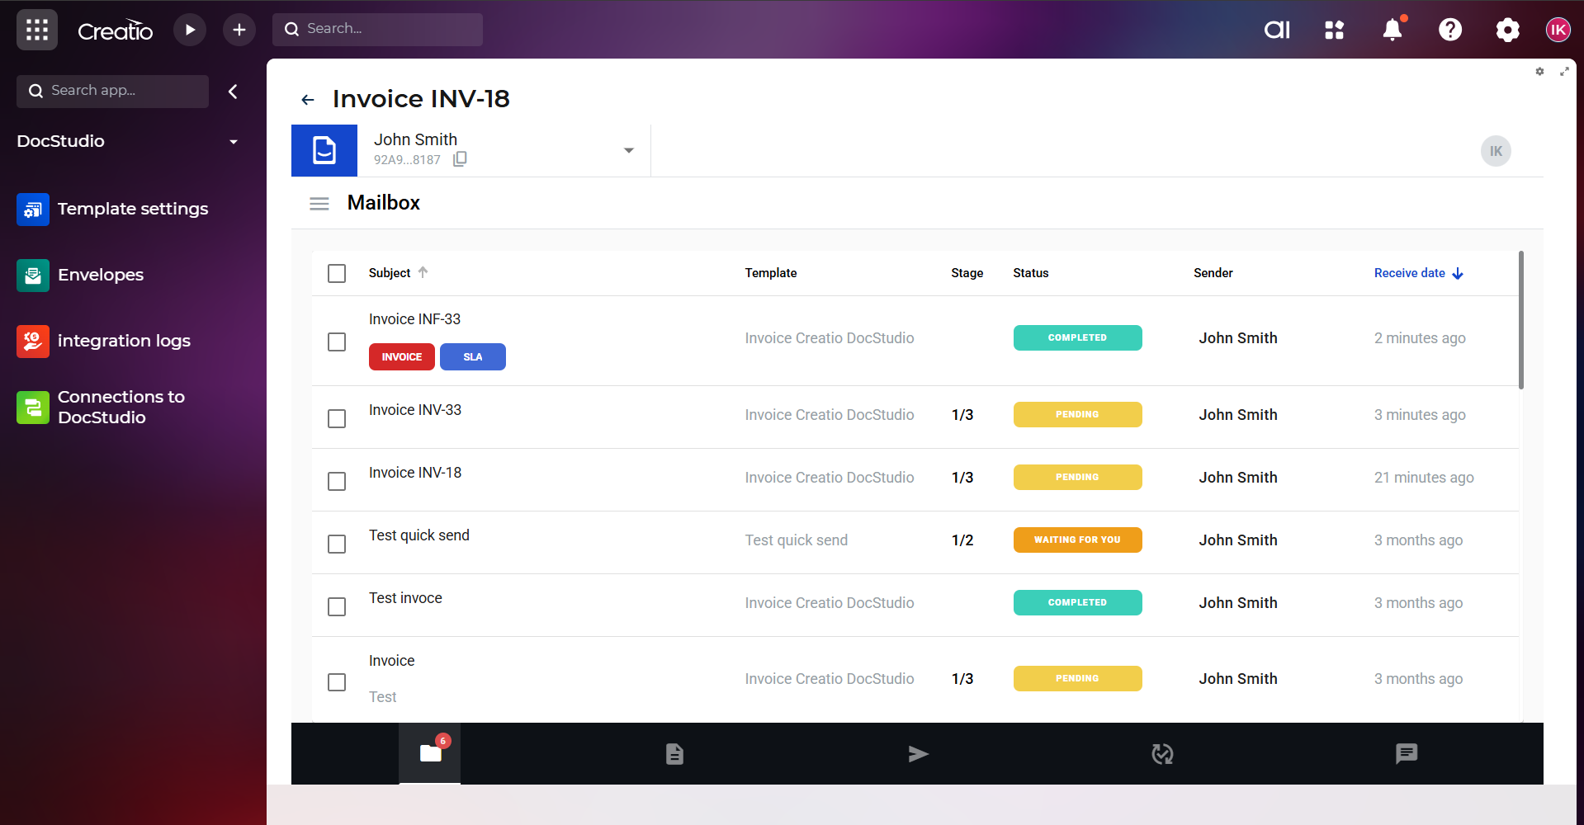Screen dimensions: 1584x825
Task: Open the Creatio AI assistant icon
Action: click(x=1276, y=31)
